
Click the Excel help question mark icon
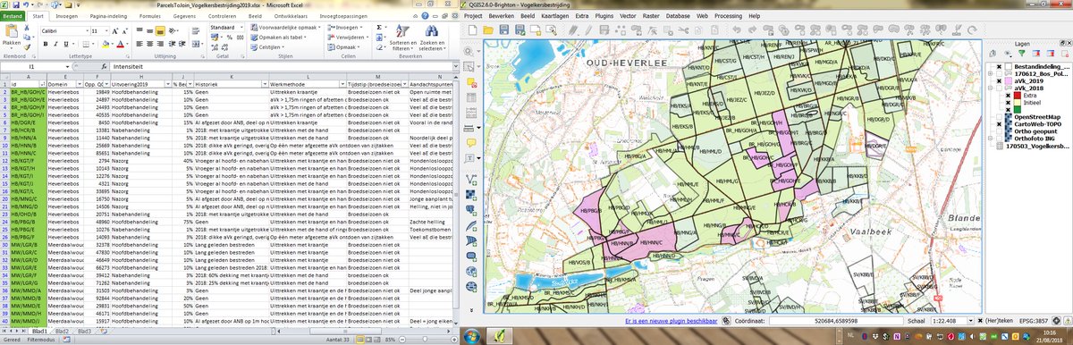click(x=425, y=15)
